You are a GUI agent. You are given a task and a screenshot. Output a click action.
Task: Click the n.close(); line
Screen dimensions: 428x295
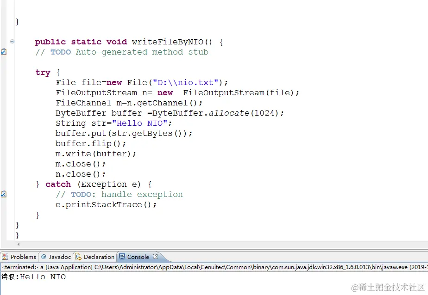81,174
